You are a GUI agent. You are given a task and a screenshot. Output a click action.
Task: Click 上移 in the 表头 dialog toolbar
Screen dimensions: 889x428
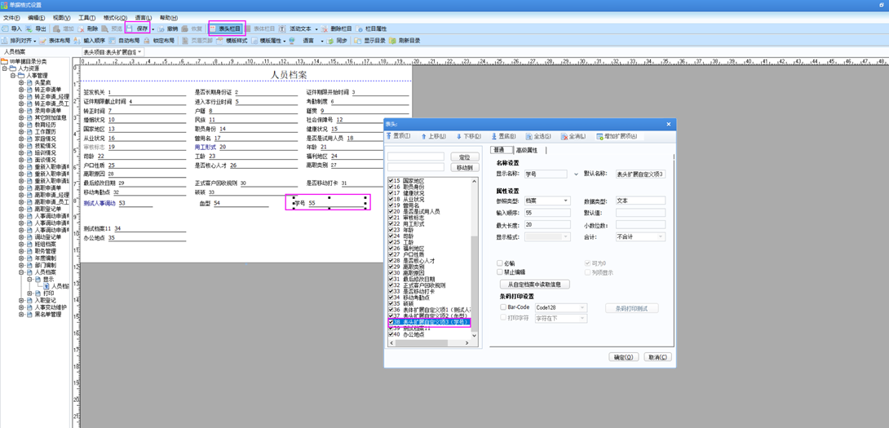click(x=432, y=137)
